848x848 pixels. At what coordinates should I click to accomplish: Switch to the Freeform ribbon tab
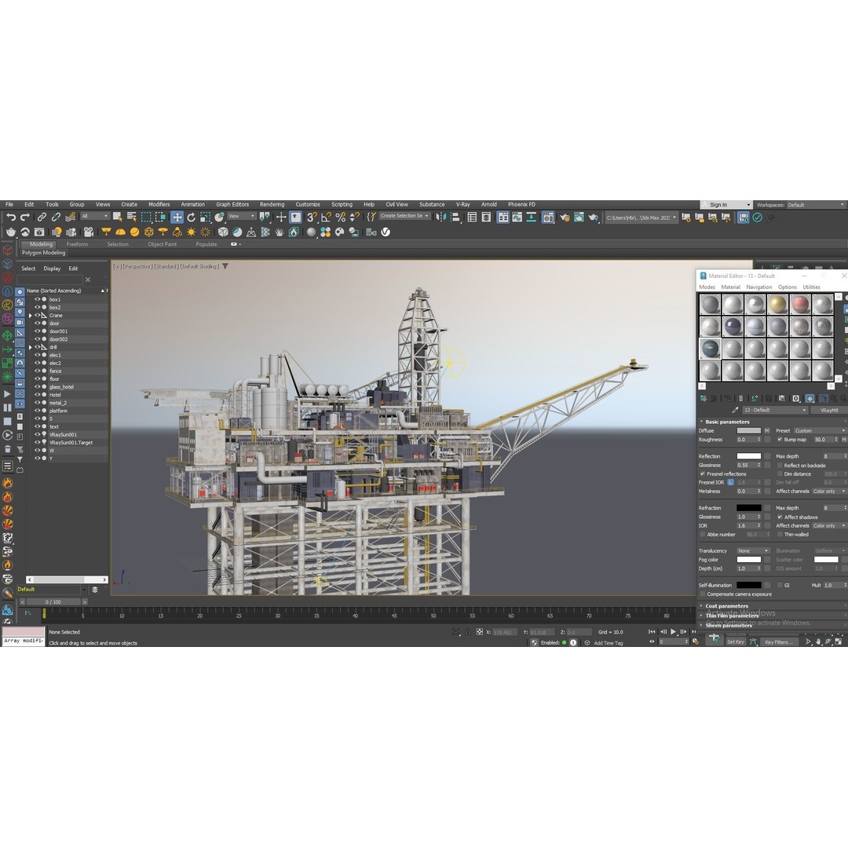77,244
